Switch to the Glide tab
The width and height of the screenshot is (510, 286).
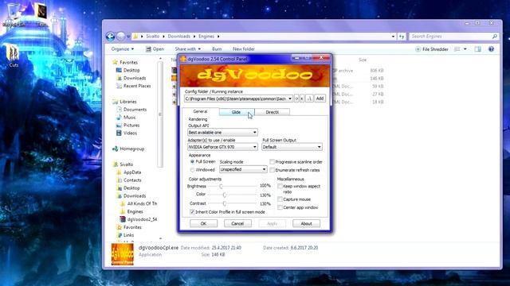(236, 112)
